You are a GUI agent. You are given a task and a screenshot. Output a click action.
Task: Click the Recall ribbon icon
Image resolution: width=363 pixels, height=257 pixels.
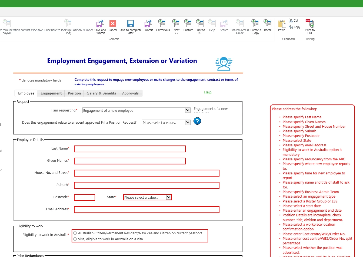pyautogui.click(x=268, y=23)
